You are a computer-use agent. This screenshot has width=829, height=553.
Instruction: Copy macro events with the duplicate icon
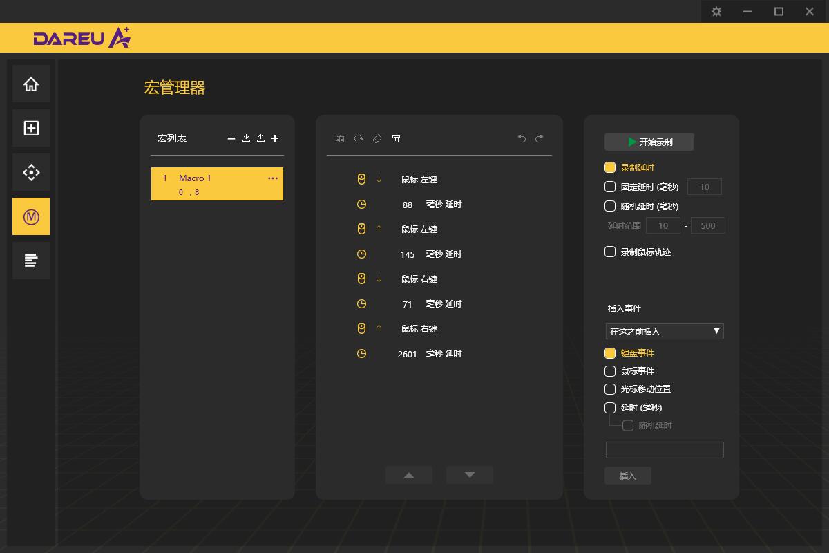pos(339,138)
